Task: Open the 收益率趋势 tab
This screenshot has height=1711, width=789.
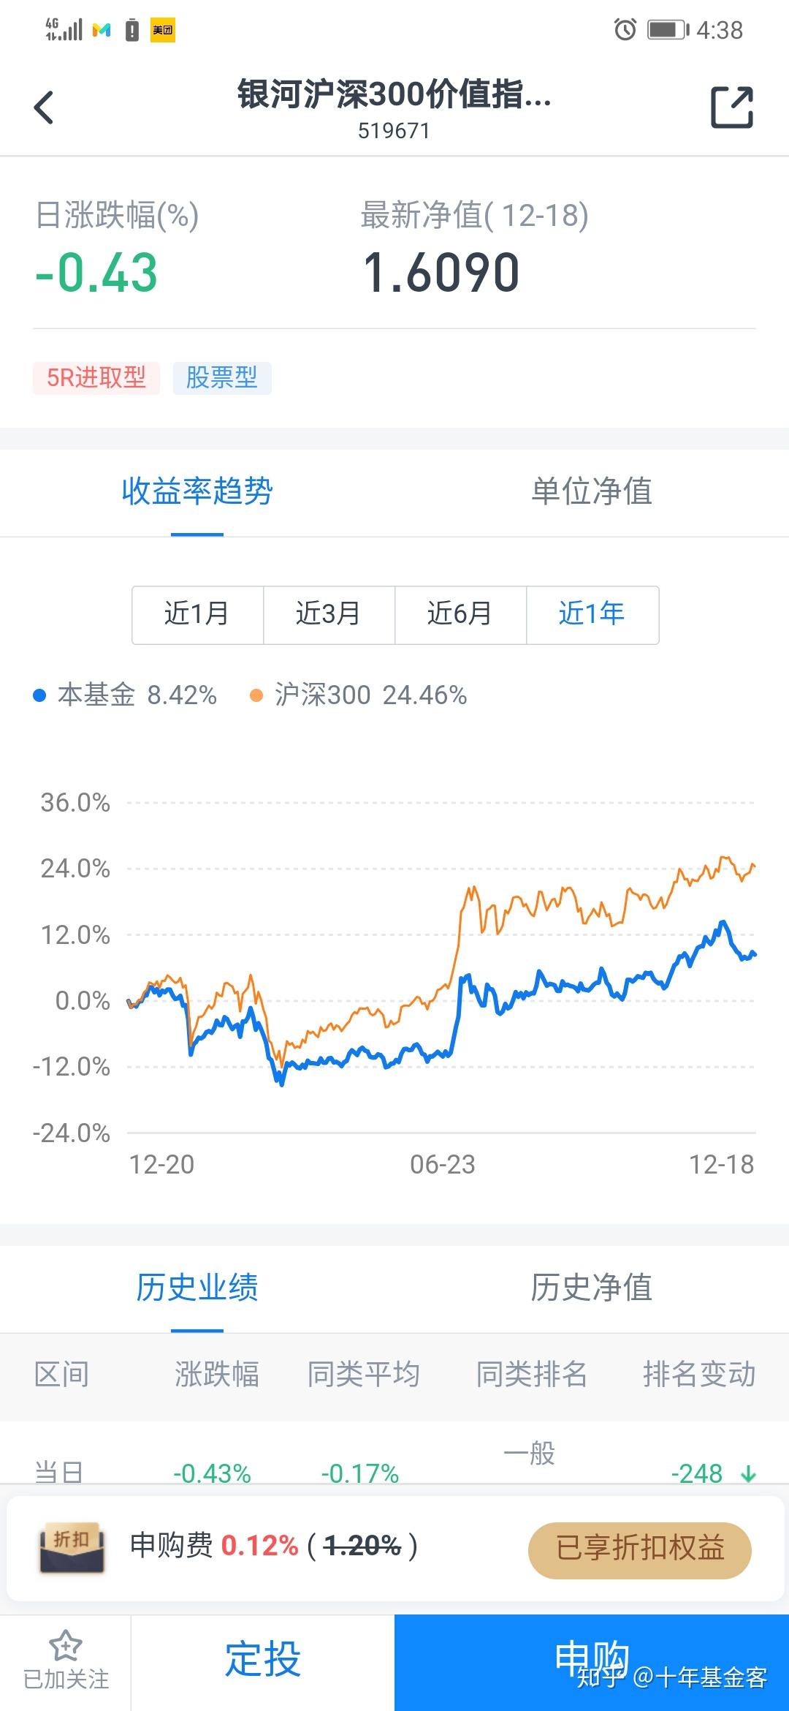Action: [x=197, y=491]
